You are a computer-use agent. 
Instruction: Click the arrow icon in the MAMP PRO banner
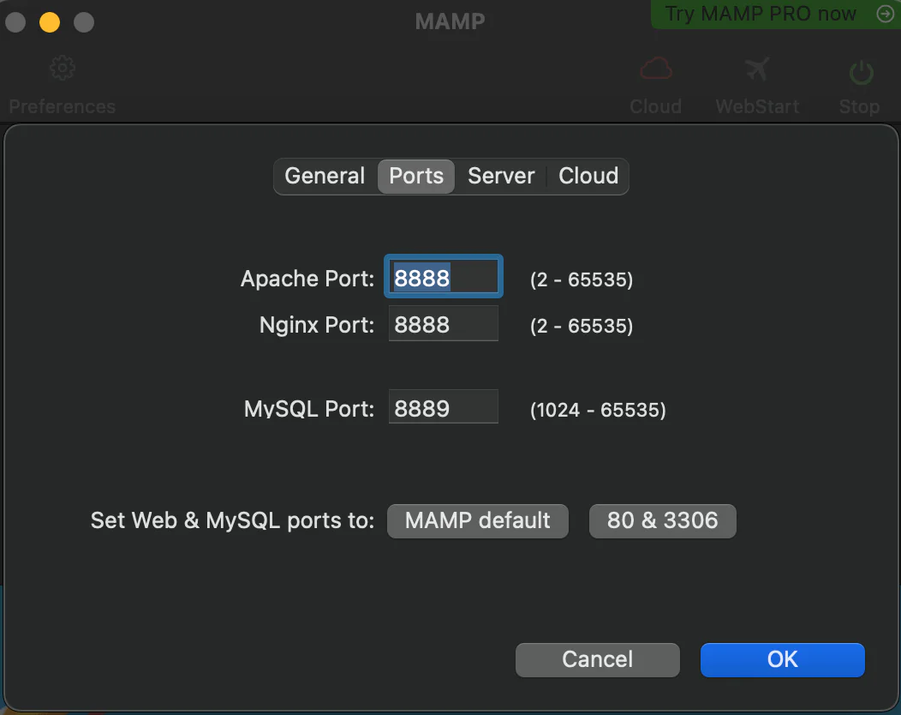tap(885, 14)
